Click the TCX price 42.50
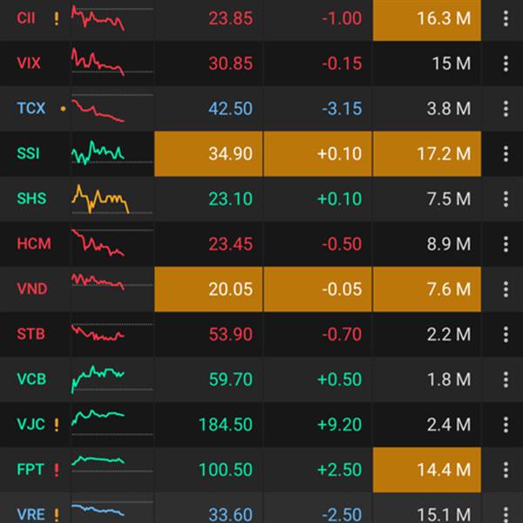Image resolution: width=523 pixels, height=523 pixels. (231, 109)
